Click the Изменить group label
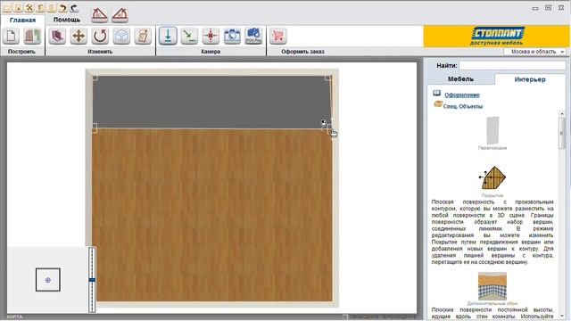The height and width of the screenshot is (321, 571). (100, 52)
